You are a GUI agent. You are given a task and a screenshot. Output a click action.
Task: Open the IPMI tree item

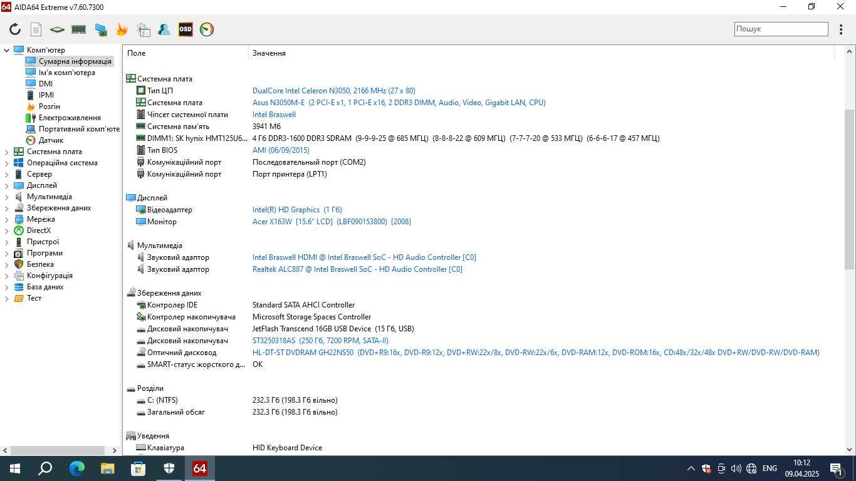[46, 95]
